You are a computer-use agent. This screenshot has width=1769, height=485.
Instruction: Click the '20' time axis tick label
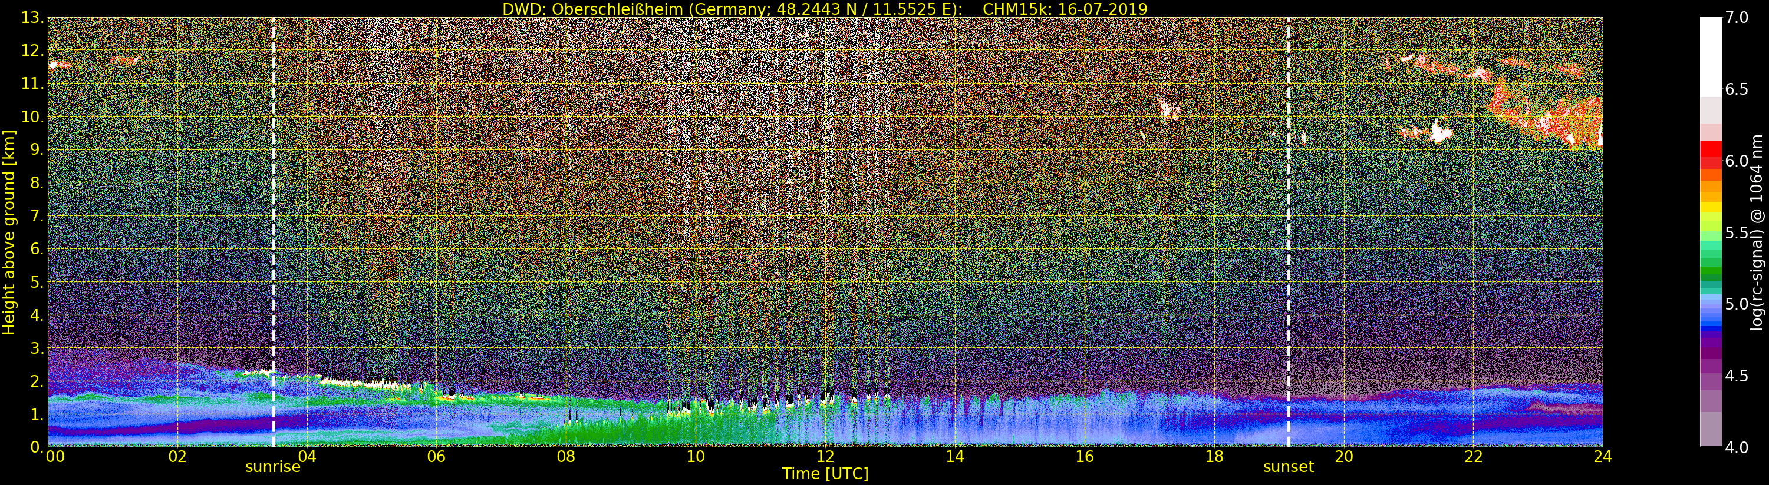1344,457
